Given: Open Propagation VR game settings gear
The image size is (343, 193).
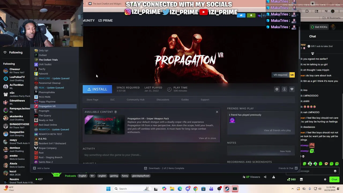Looking at the screenshot, I should pos(277,89).
